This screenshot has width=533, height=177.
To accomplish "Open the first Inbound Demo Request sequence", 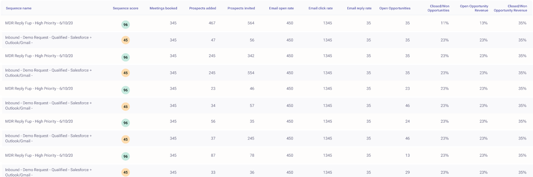I will [x=48, y=40].
